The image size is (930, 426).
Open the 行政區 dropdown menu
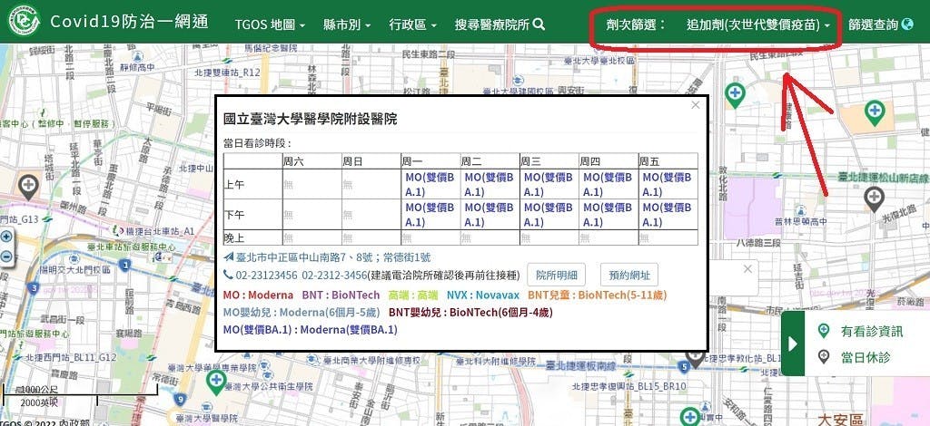[x=413, y=24]
